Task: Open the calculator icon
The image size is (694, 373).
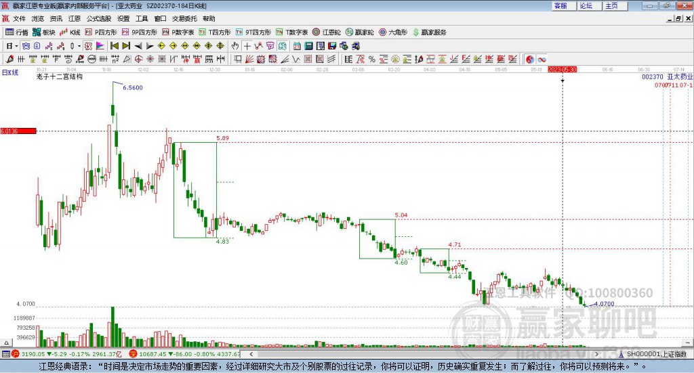Action: (308, 46)
